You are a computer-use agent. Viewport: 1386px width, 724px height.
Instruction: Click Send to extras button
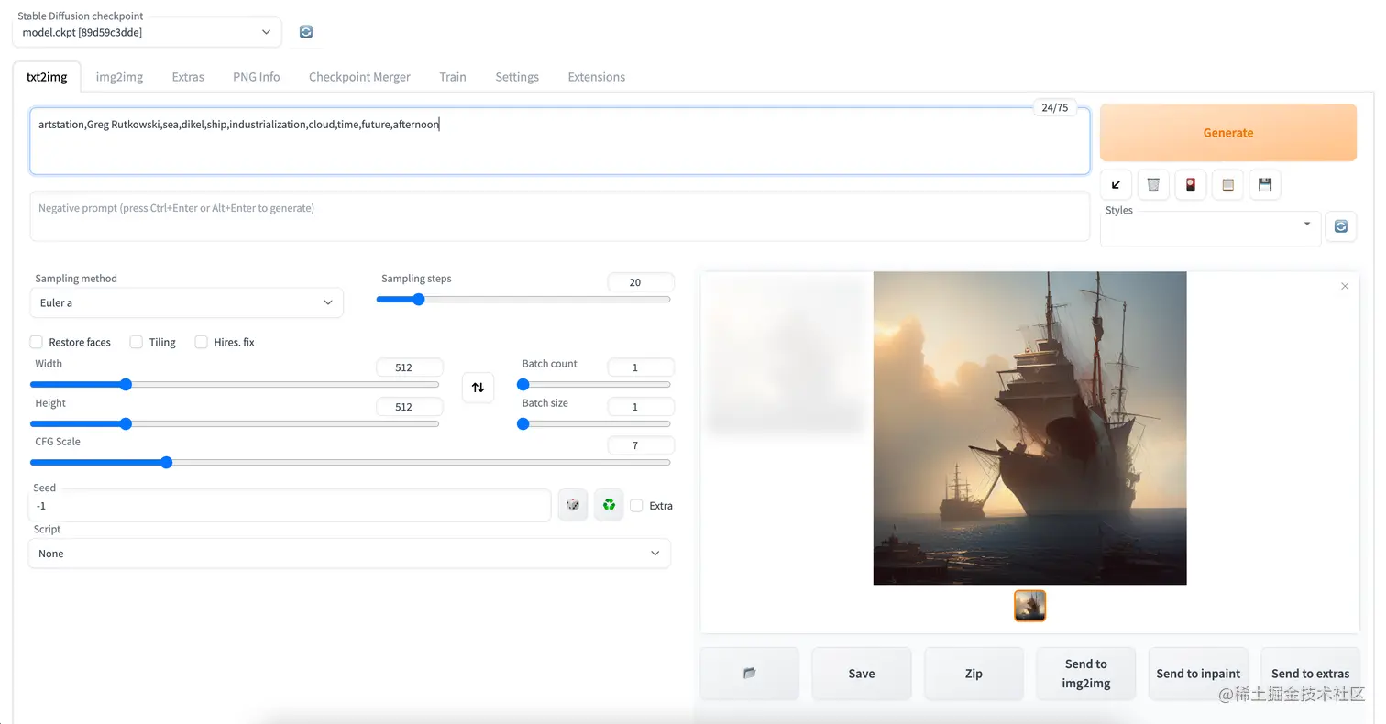click(x=1310, y=674)
